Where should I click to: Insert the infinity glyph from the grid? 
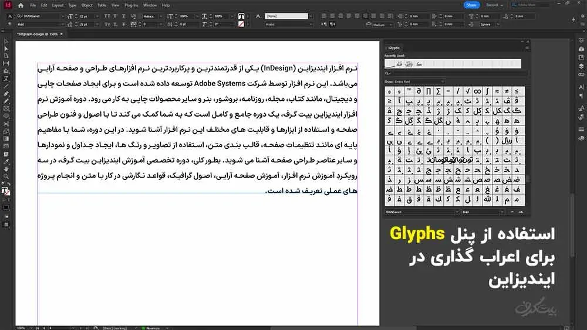pyautogui.click(x=477, y=91)
